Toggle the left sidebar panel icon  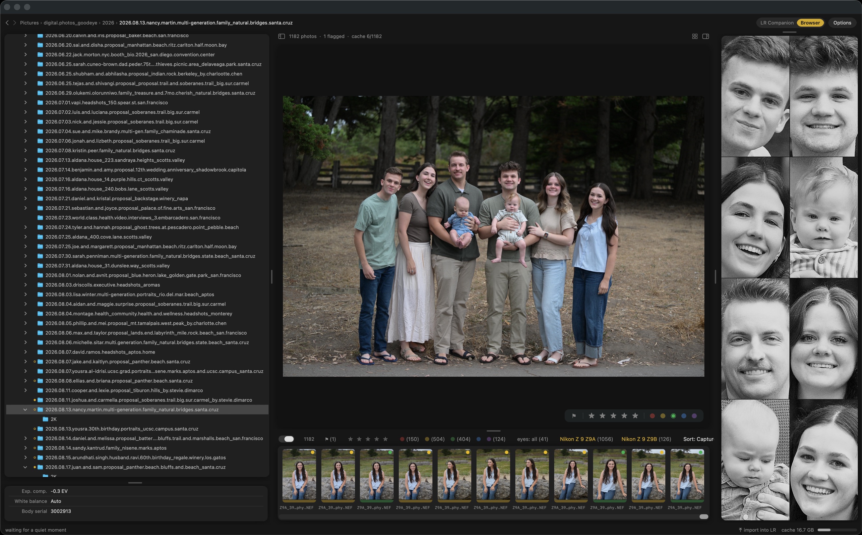[x=281, y=36]
